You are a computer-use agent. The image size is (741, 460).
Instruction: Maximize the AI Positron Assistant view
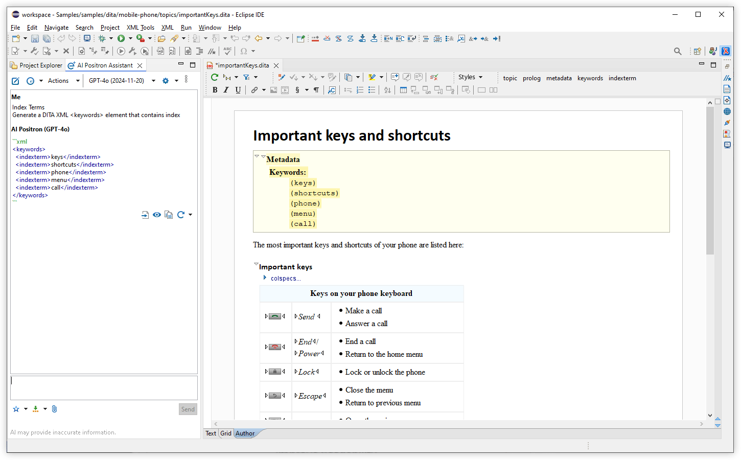(x=193, y=65)
